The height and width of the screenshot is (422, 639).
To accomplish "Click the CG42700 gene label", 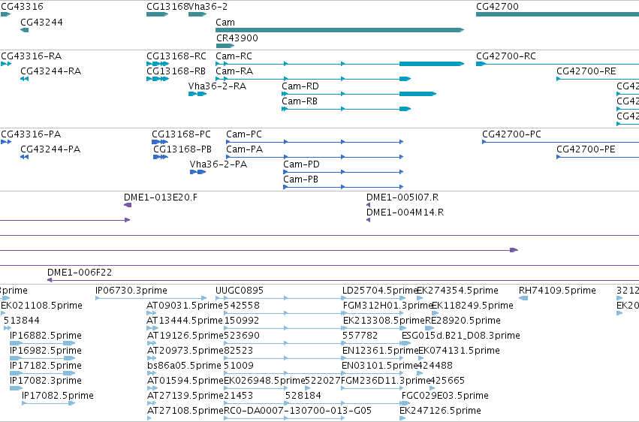I will tap(497, 7).
